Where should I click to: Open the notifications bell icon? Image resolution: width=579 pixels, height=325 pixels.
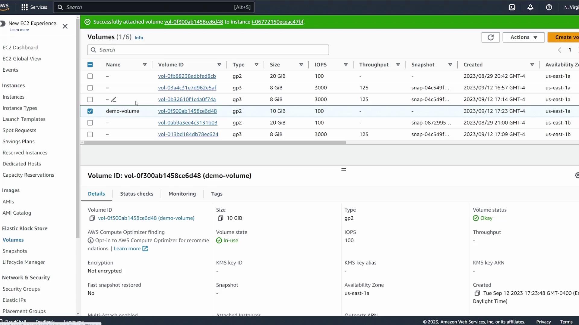tap(530, 7)
